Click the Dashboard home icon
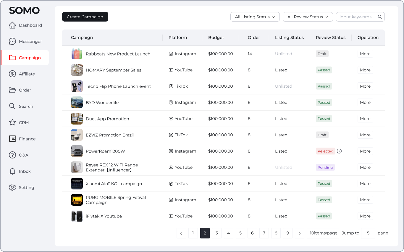Screen dimensions: 404x252 [12, 25]
